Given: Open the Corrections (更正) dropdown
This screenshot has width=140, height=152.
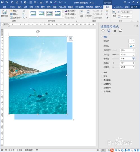Looking at the screenshot, I should (x=14, y=11).
